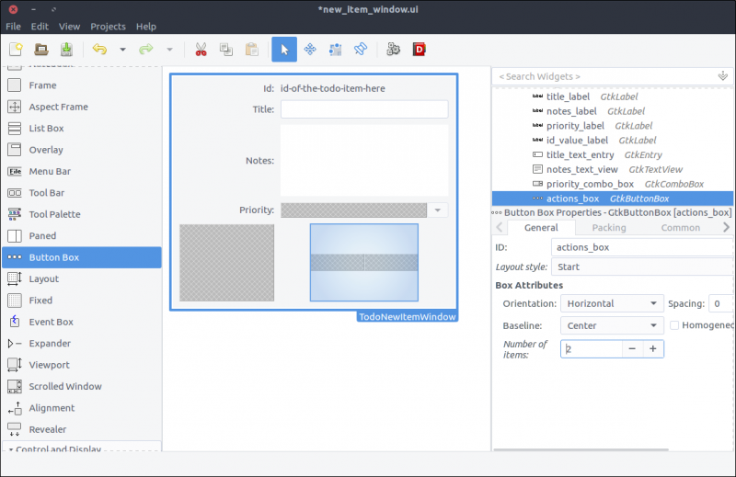The height and width of the screenshot is (477, 736).
Task: Open the Projects menu
Action: pyautogui.click(x=109, y=27)
